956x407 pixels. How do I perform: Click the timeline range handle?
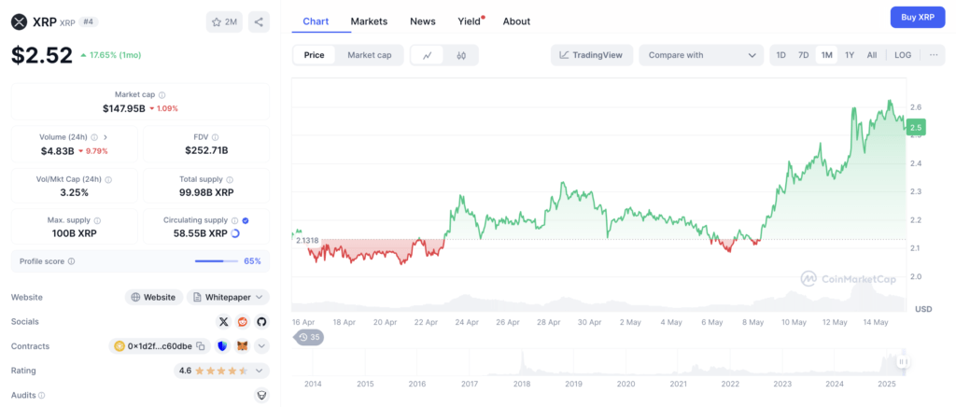pyautogui.click(x=903, y=362)
